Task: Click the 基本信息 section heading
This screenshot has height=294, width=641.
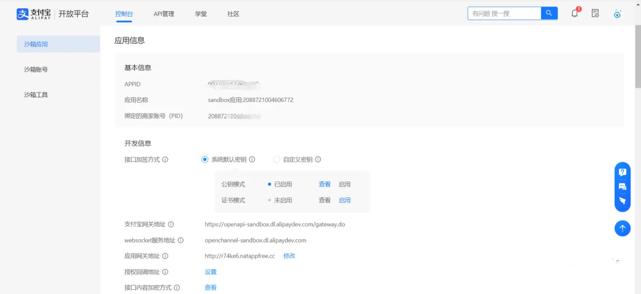Action: [138, 68]
